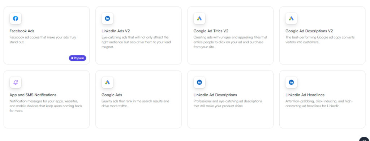Click the LinkedIn icon on LinkedIn Ad Headlines card

[291, 82]
